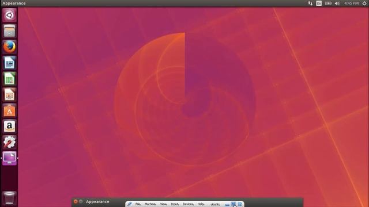Minimize the VM using mini toolbar icon
The image size is (369, 207).
click(227, 205)
